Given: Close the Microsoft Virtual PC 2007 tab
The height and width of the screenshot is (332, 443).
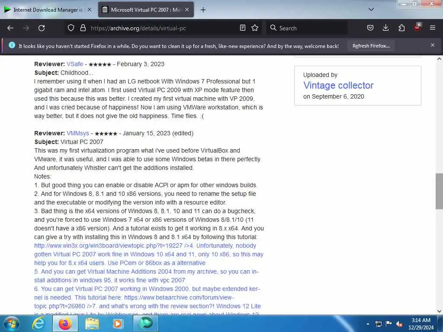Looking at the screenshot, I should (x=187, y=10).
